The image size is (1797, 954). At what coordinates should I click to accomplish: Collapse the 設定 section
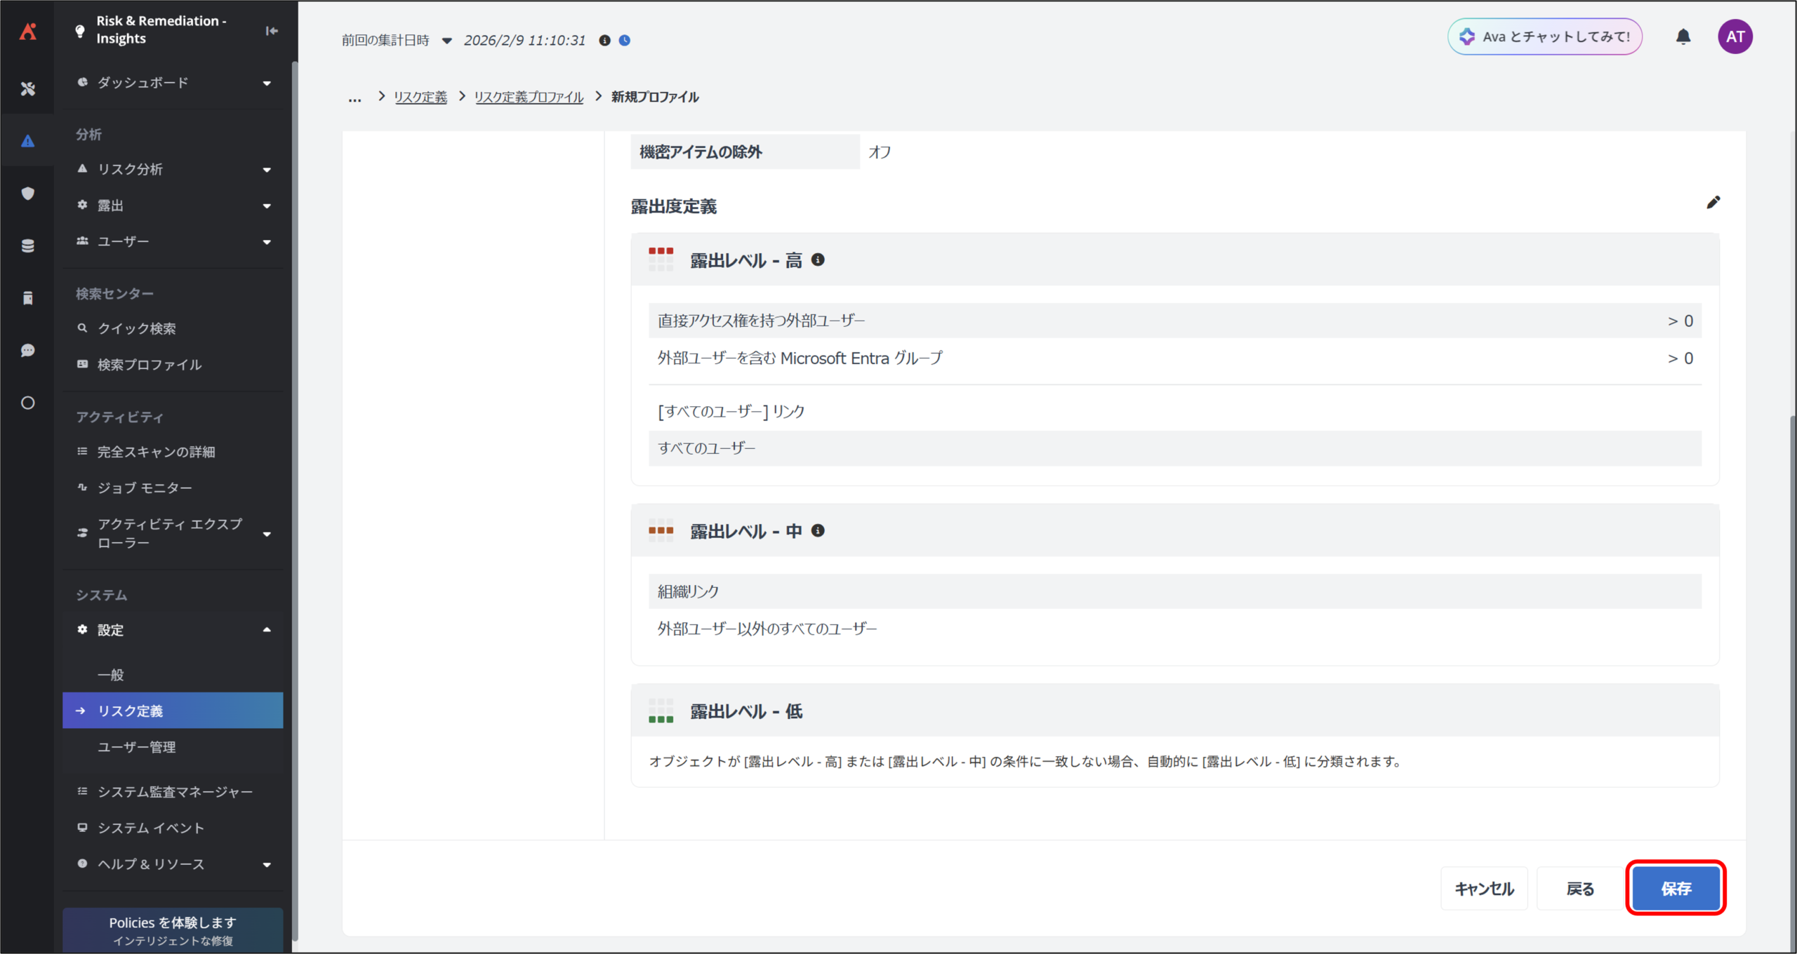(267, 630)
